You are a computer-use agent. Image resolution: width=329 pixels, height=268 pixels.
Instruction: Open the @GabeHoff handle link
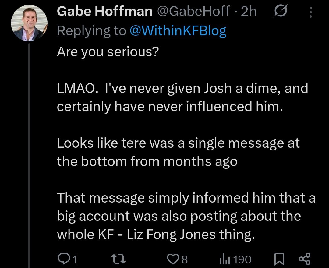coord(193,12)
